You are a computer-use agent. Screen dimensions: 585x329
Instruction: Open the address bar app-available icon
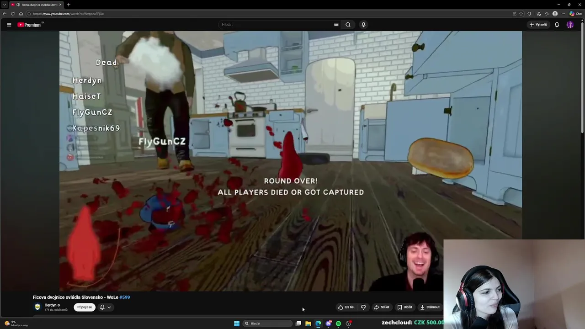pyautogui.click(x=514, y=14)
